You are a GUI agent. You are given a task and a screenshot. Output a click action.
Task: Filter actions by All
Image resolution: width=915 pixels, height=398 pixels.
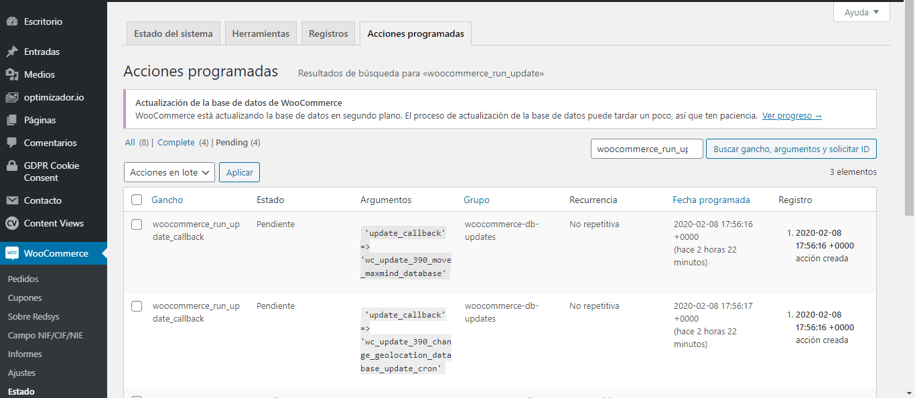130,142
